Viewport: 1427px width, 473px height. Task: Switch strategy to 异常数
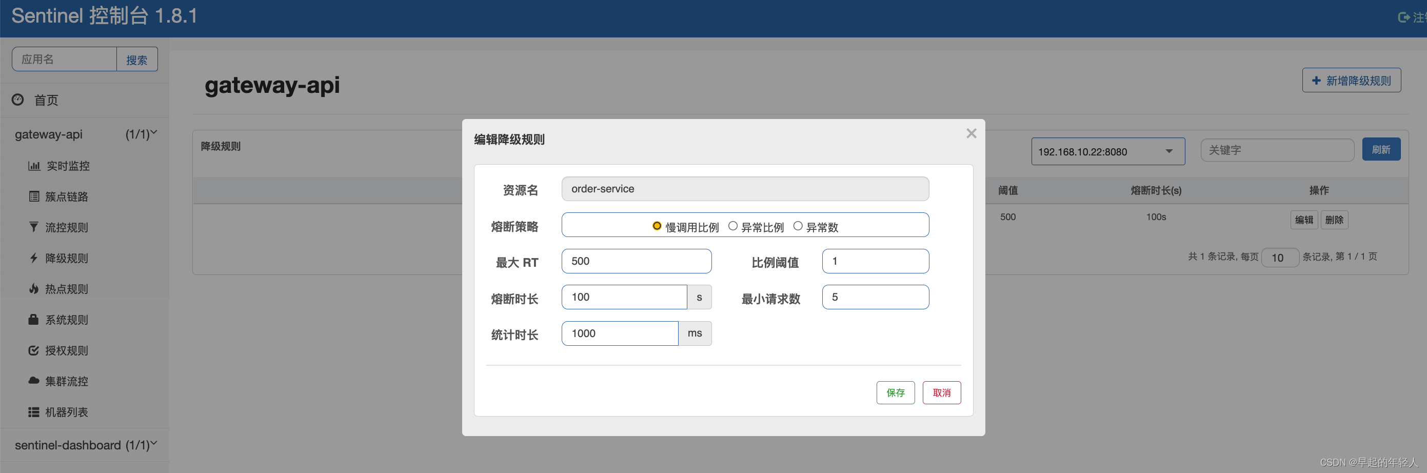798,225
